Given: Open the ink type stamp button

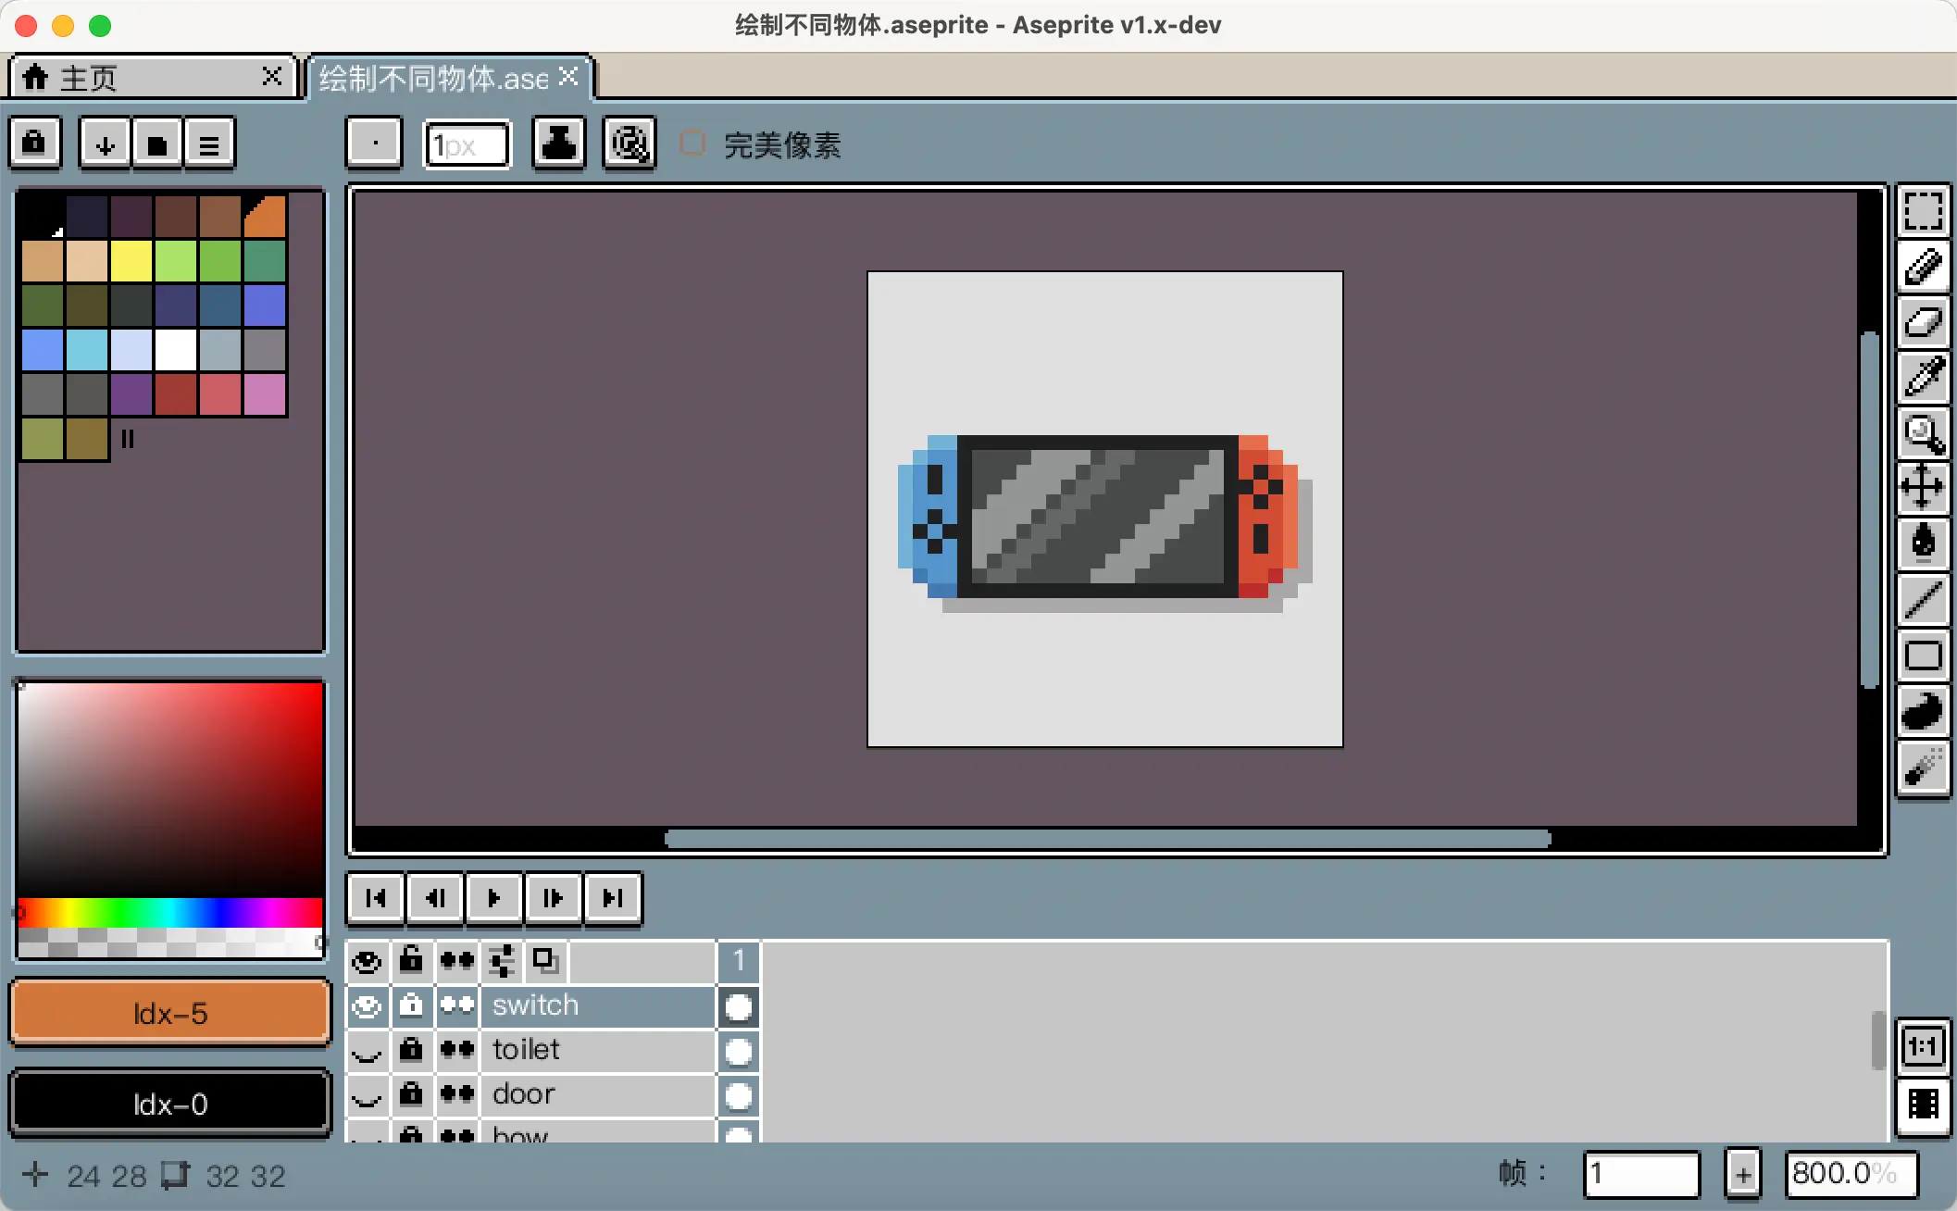Looking at the screenshot, I should click(x=558, y=144).
